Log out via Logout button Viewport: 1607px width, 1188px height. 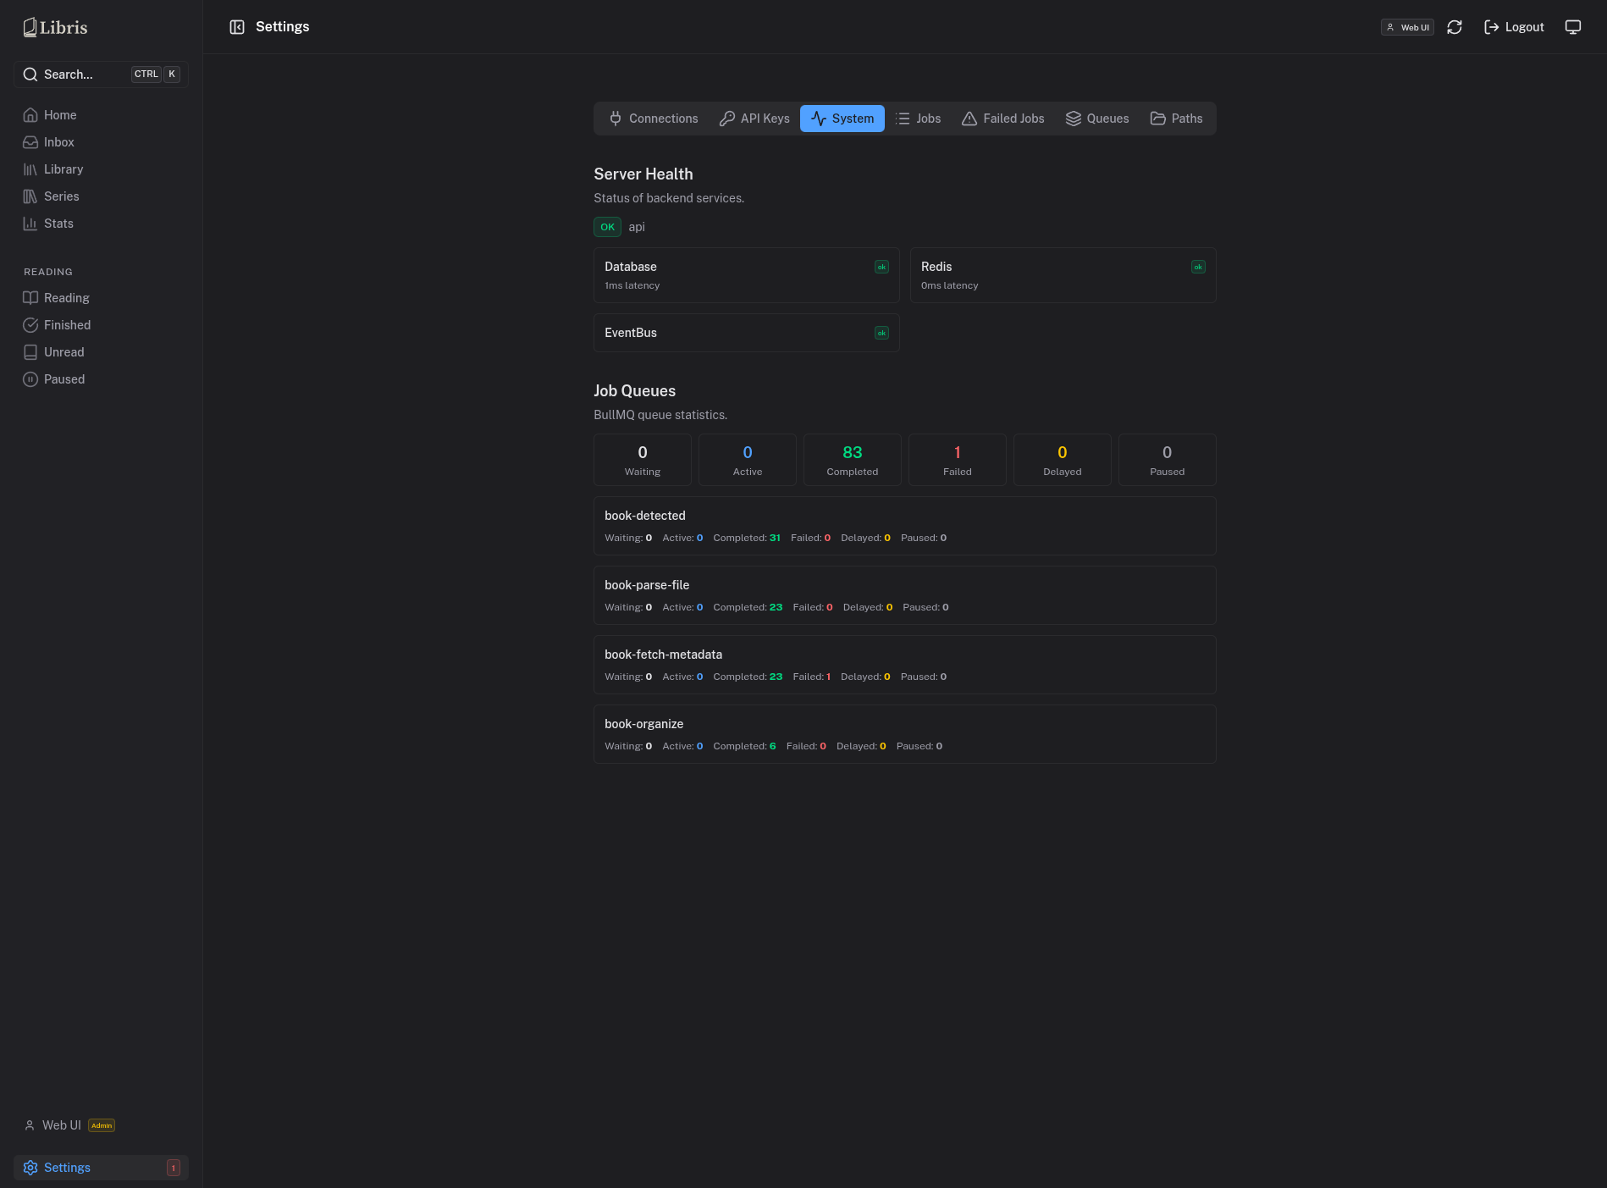(1514, 27)
